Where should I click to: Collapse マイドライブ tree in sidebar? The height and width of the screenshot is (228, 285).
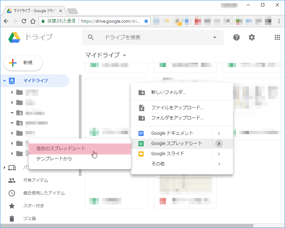[x=4, y=81]
